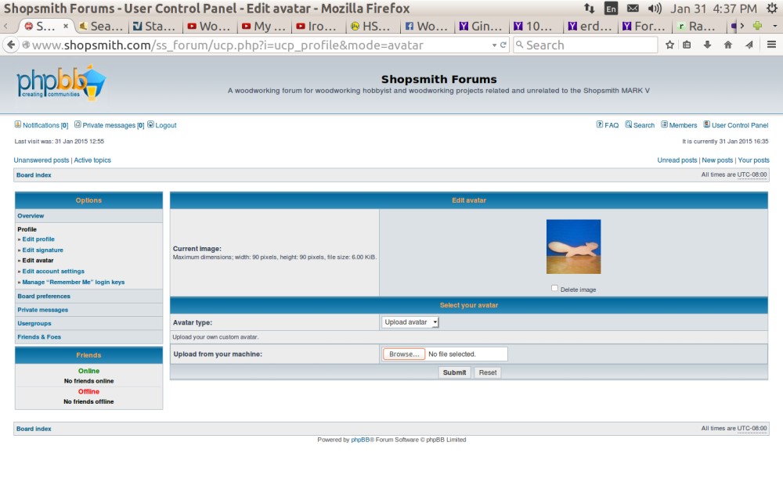
Task: Open Notifications [0] link
Action: point(45,125)
